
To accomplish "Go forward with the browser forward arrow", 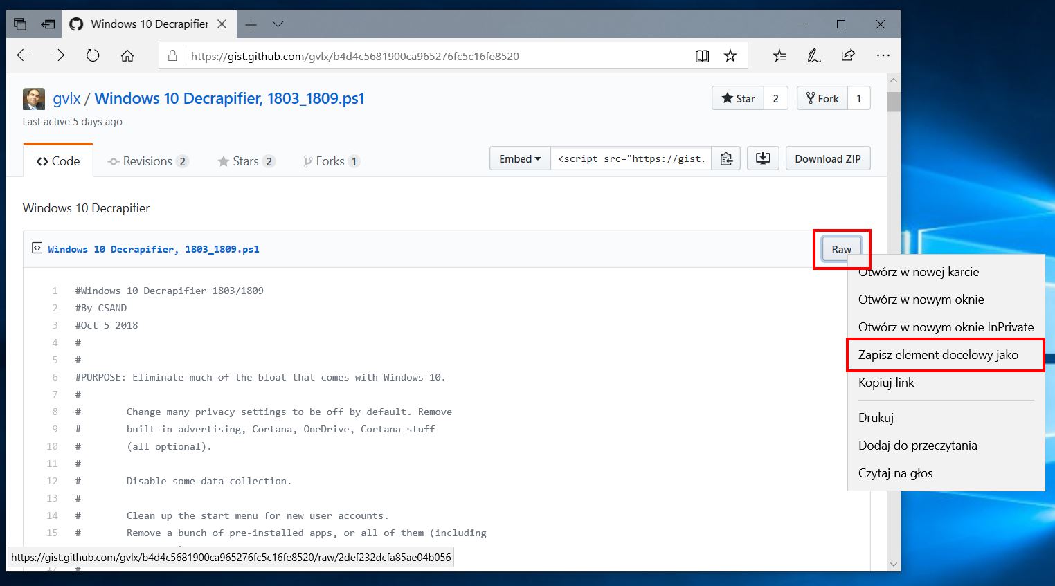I will [57, 56].
